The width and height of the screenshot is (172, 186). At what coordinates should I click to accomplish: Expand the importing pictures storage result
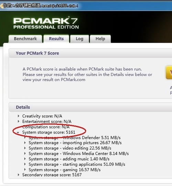(25, 143)
